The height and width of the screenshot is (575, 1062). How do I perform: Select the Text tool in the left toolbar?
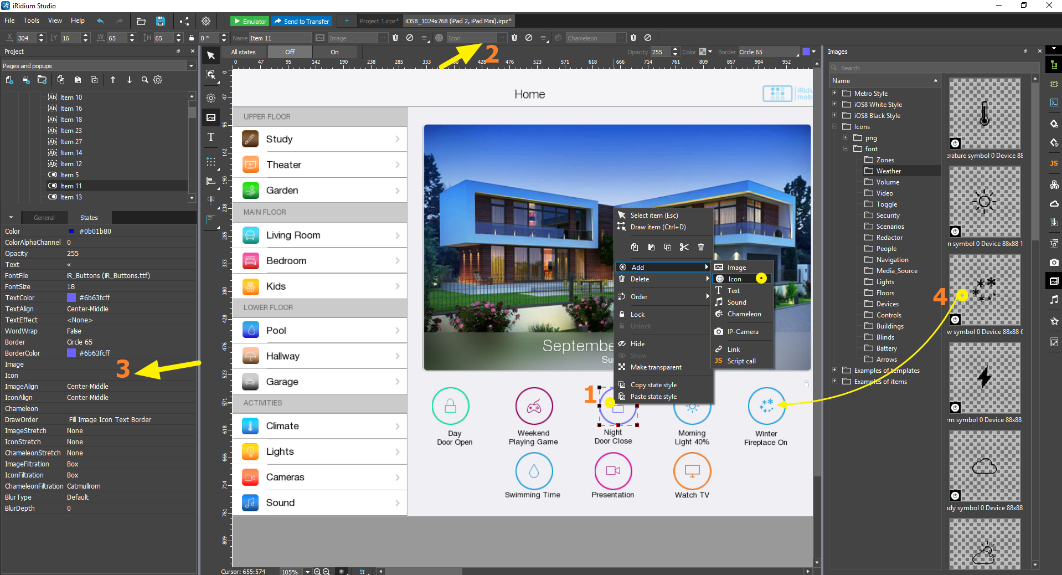click(x=210, y=137)
